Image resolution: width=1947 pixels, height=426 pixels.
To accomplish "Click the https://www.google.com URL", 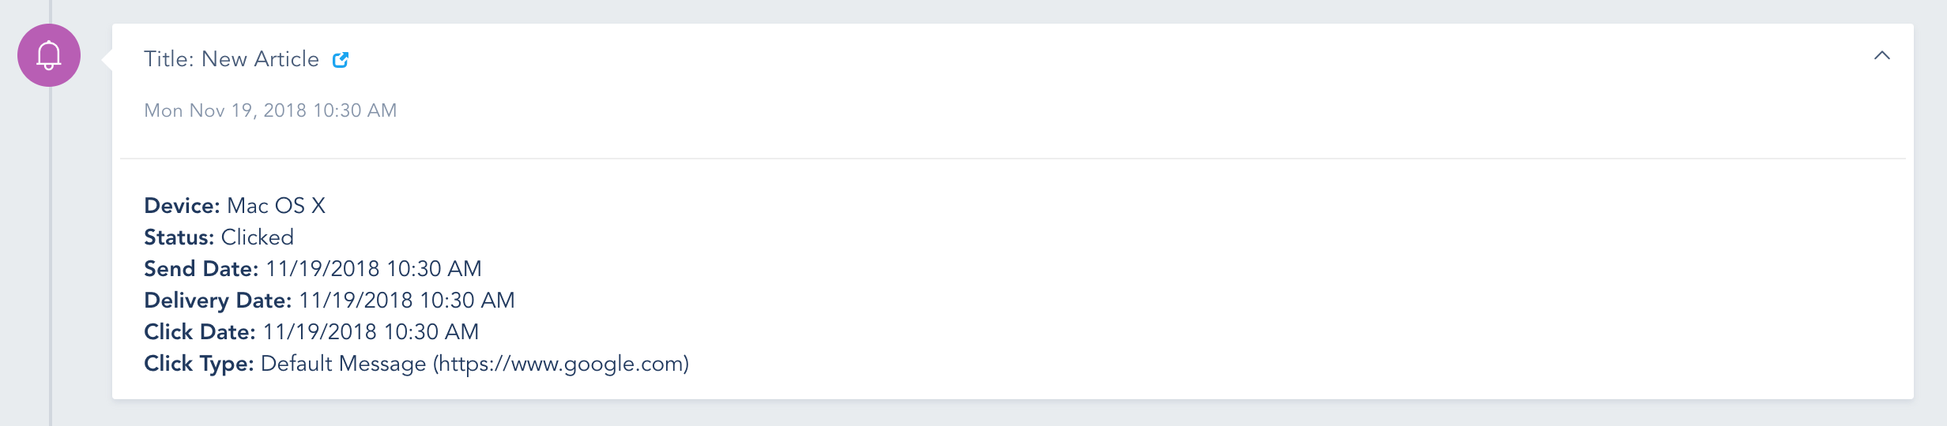I will (561, 364).
